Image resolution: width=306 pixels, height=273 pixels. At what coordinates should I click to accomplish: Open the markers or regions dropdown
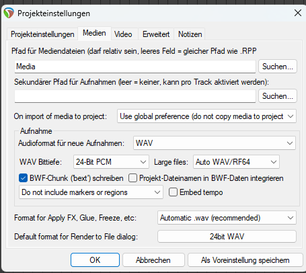point(91,192)
